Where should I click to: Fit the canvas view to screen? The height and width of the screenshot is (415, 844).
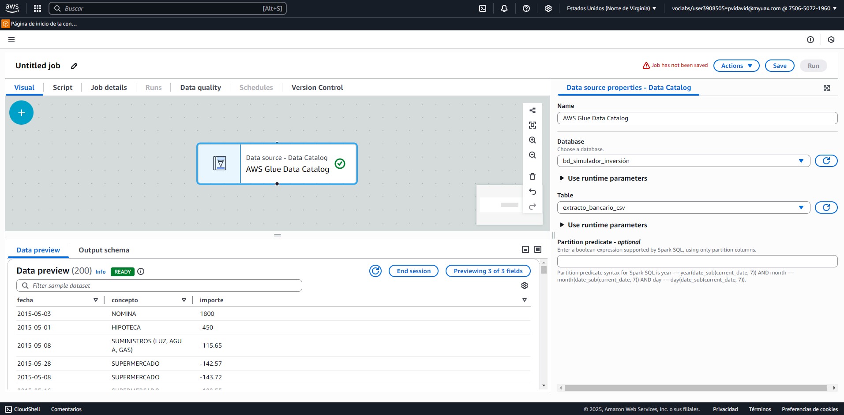(533, 125)
